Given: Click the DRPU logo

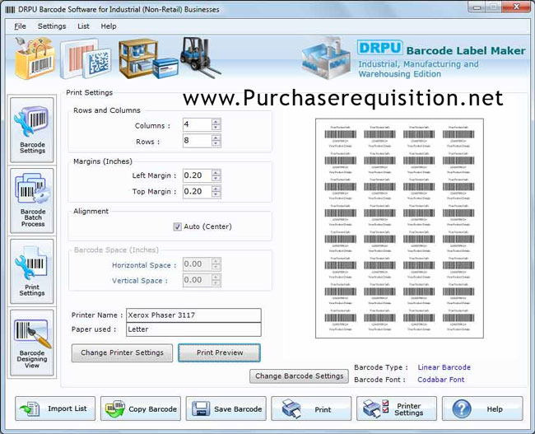Looking at the screenshot, I should tap(379, 48).
